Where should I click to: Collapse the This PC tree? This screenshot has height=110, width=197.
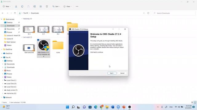pyautogui.click(x=2, y=57)
